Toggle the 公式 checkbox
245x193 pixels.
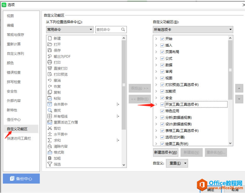[162, 58]
